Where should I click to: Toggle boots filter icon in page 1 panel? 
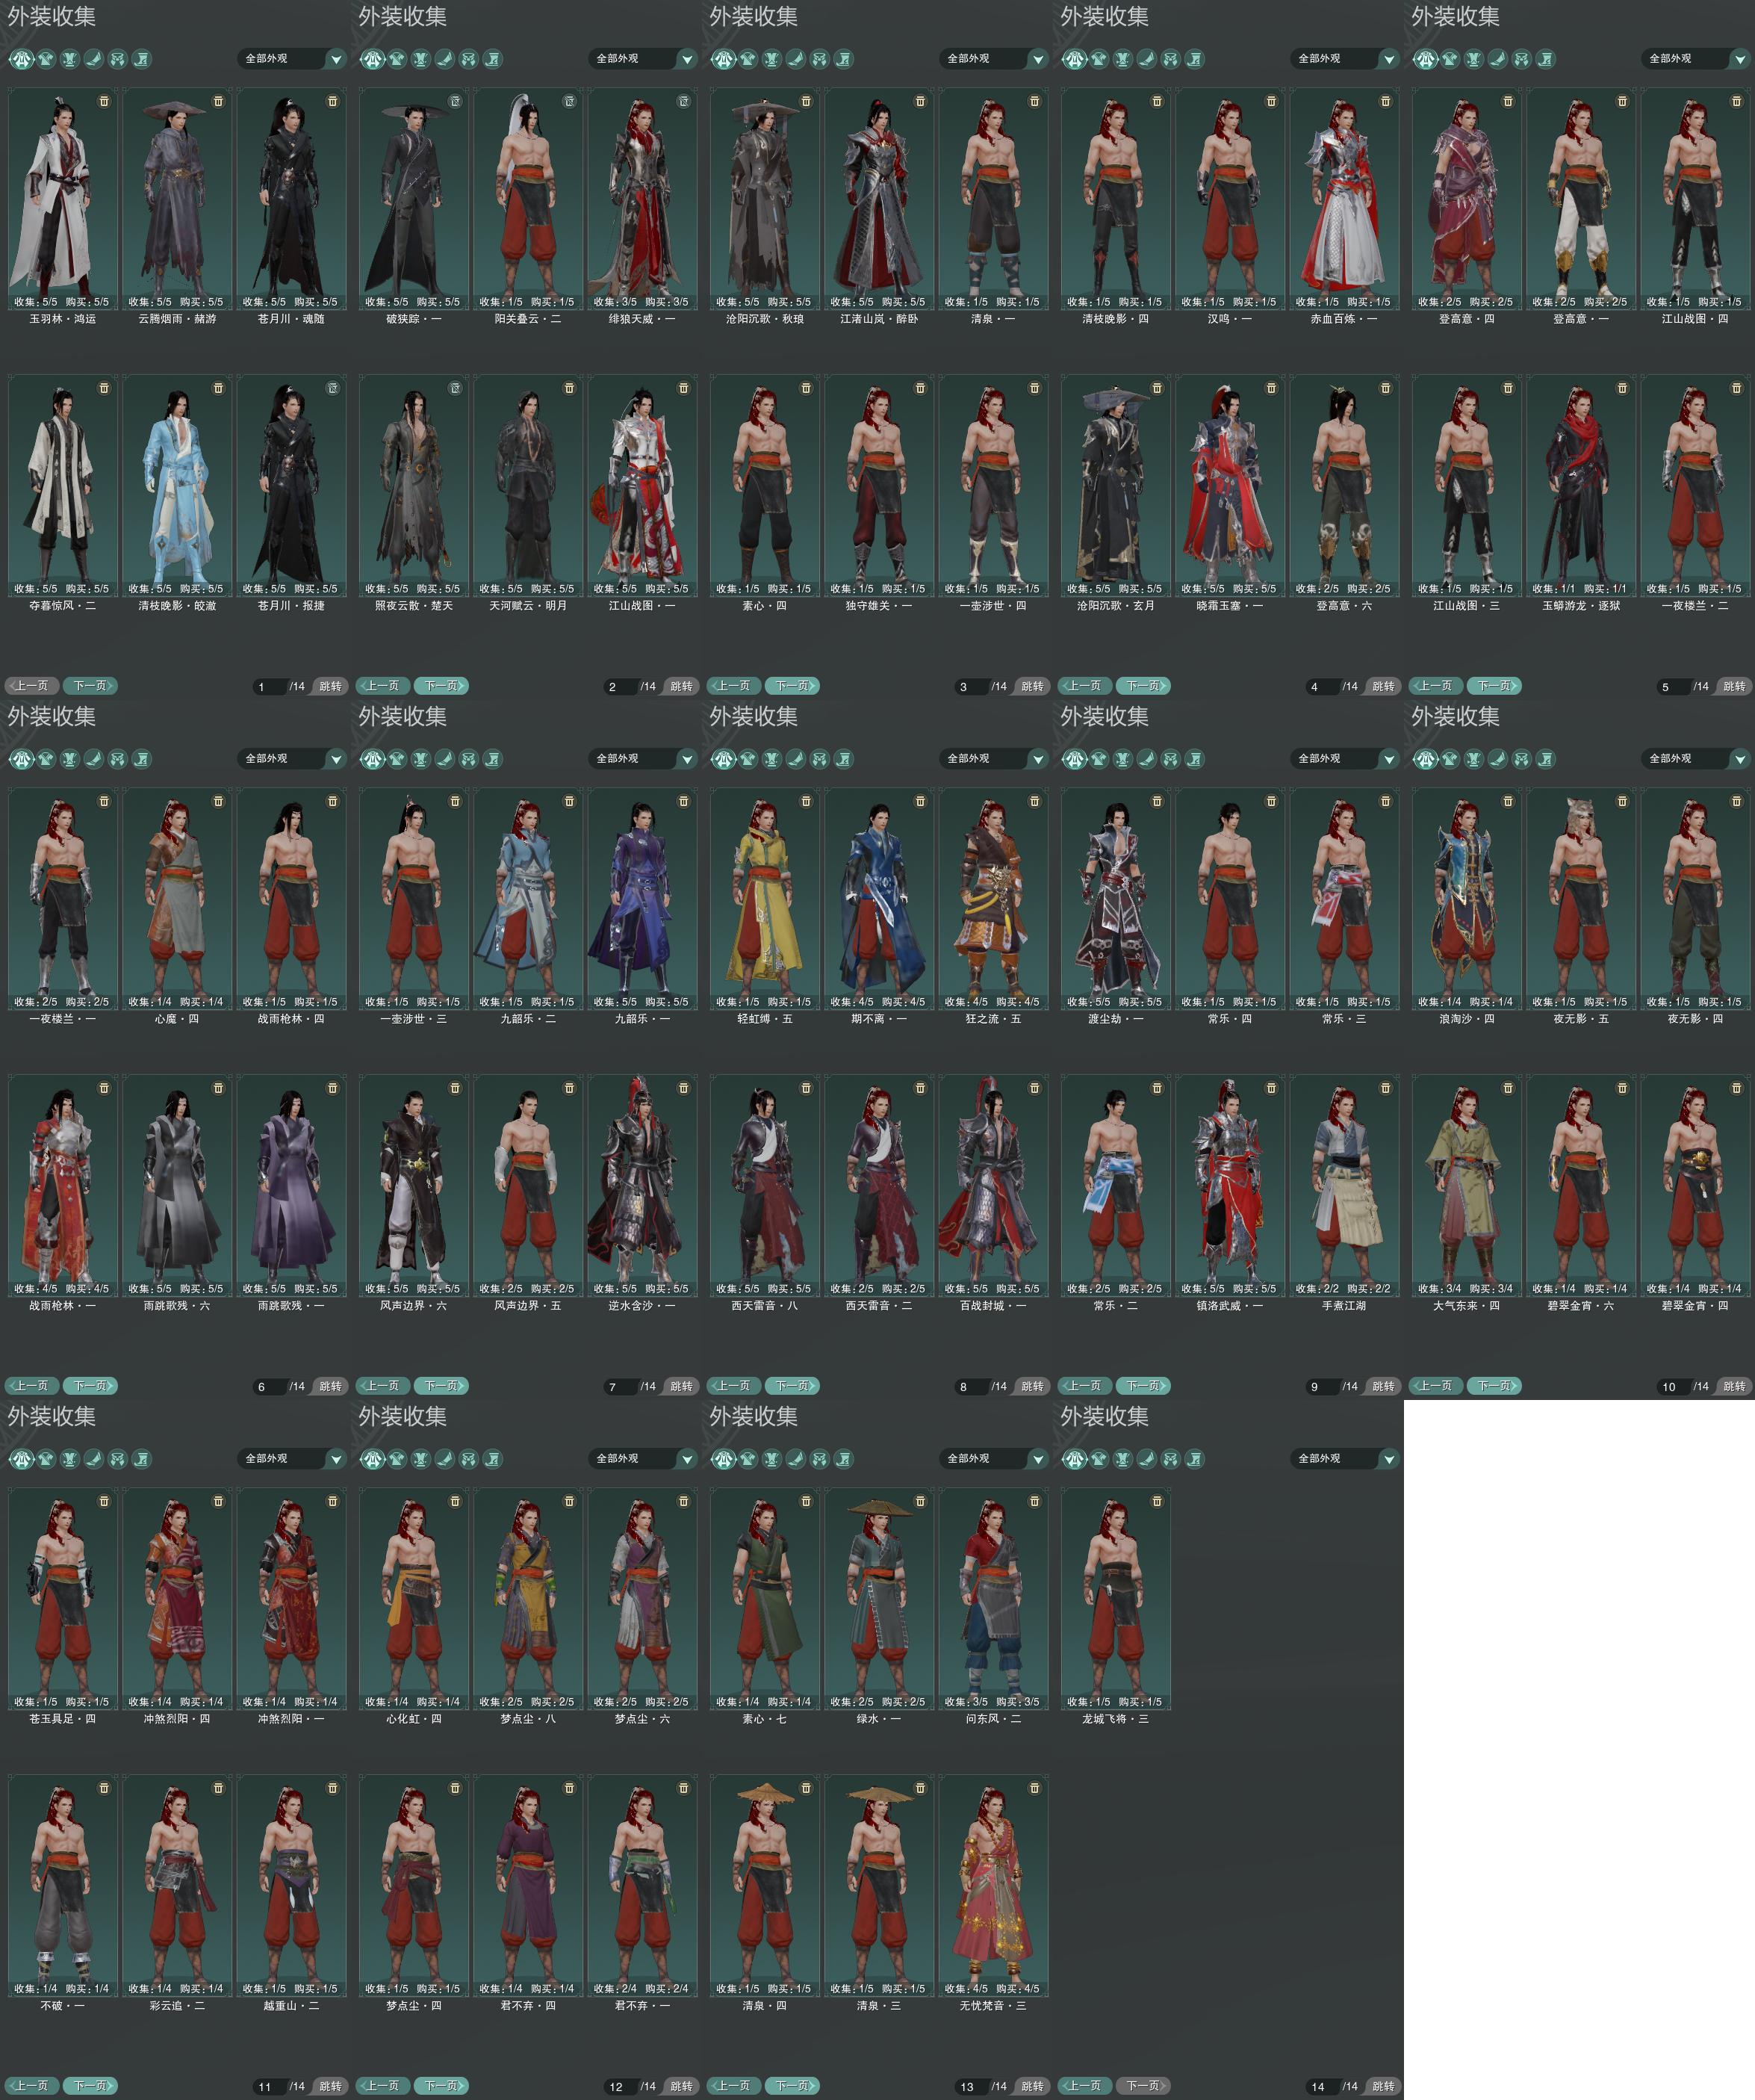(x=142, y=59)
